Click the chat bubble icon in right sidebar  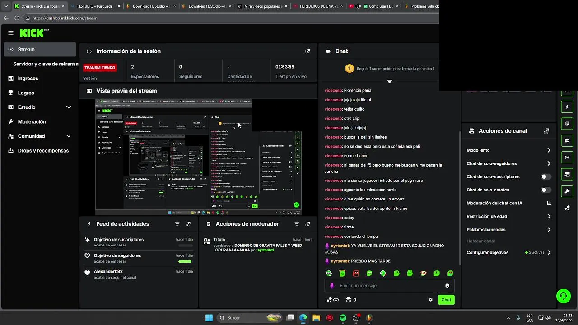click(567, 140)
